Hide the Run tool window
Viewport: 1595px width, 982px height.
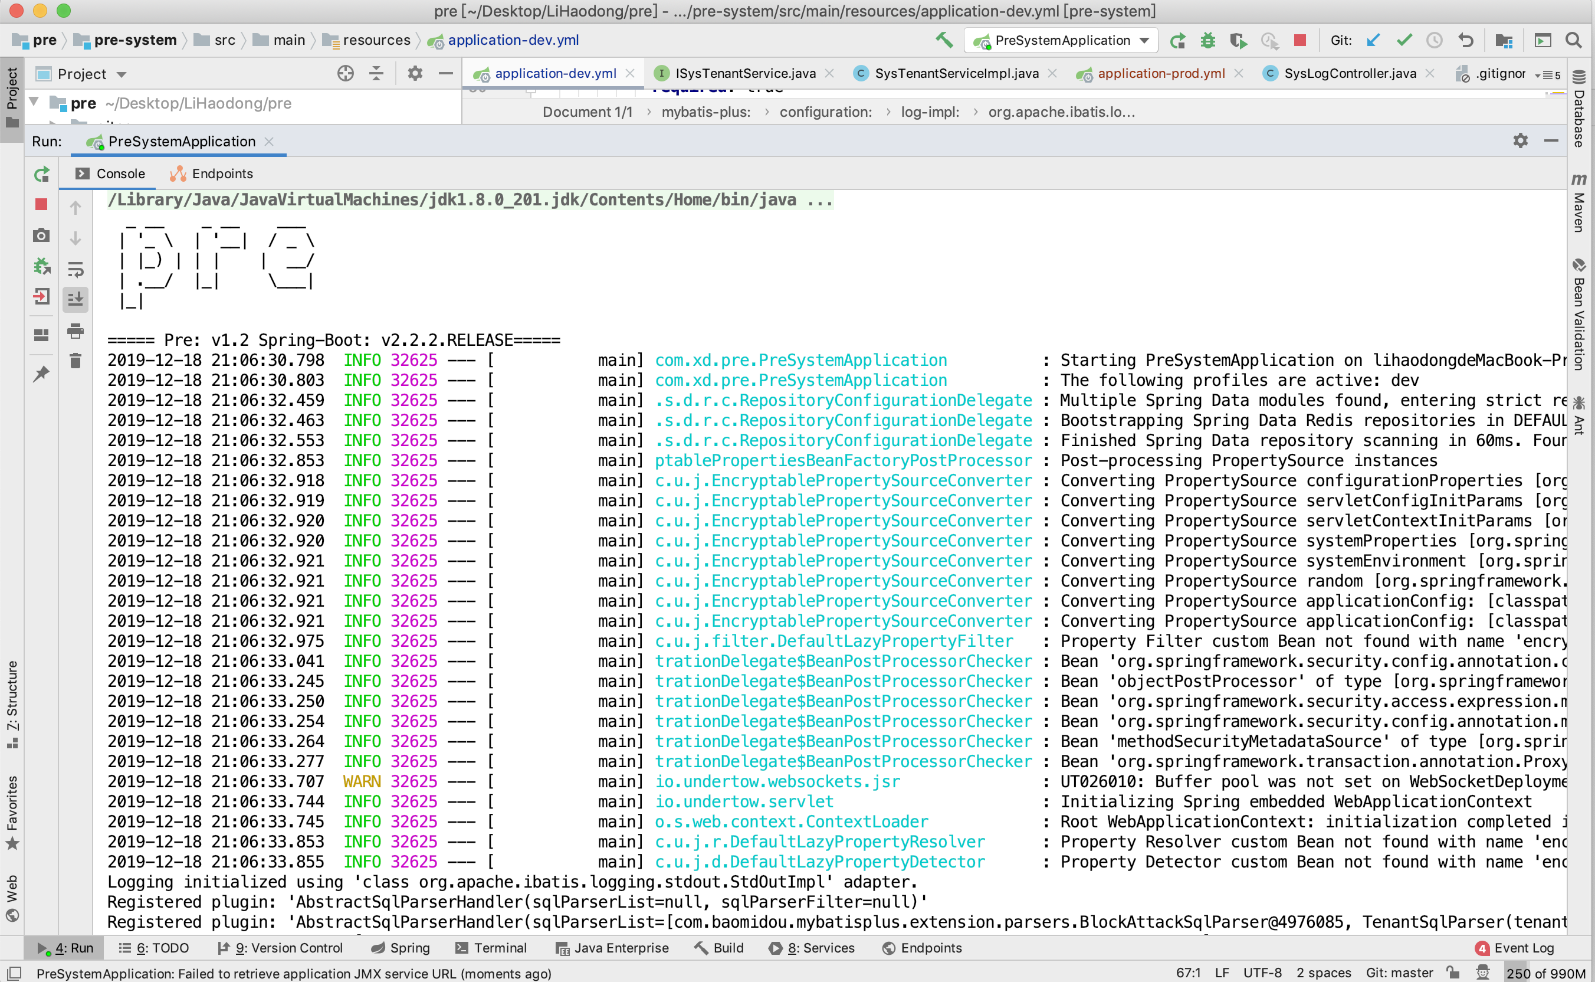click(1551, 141)
